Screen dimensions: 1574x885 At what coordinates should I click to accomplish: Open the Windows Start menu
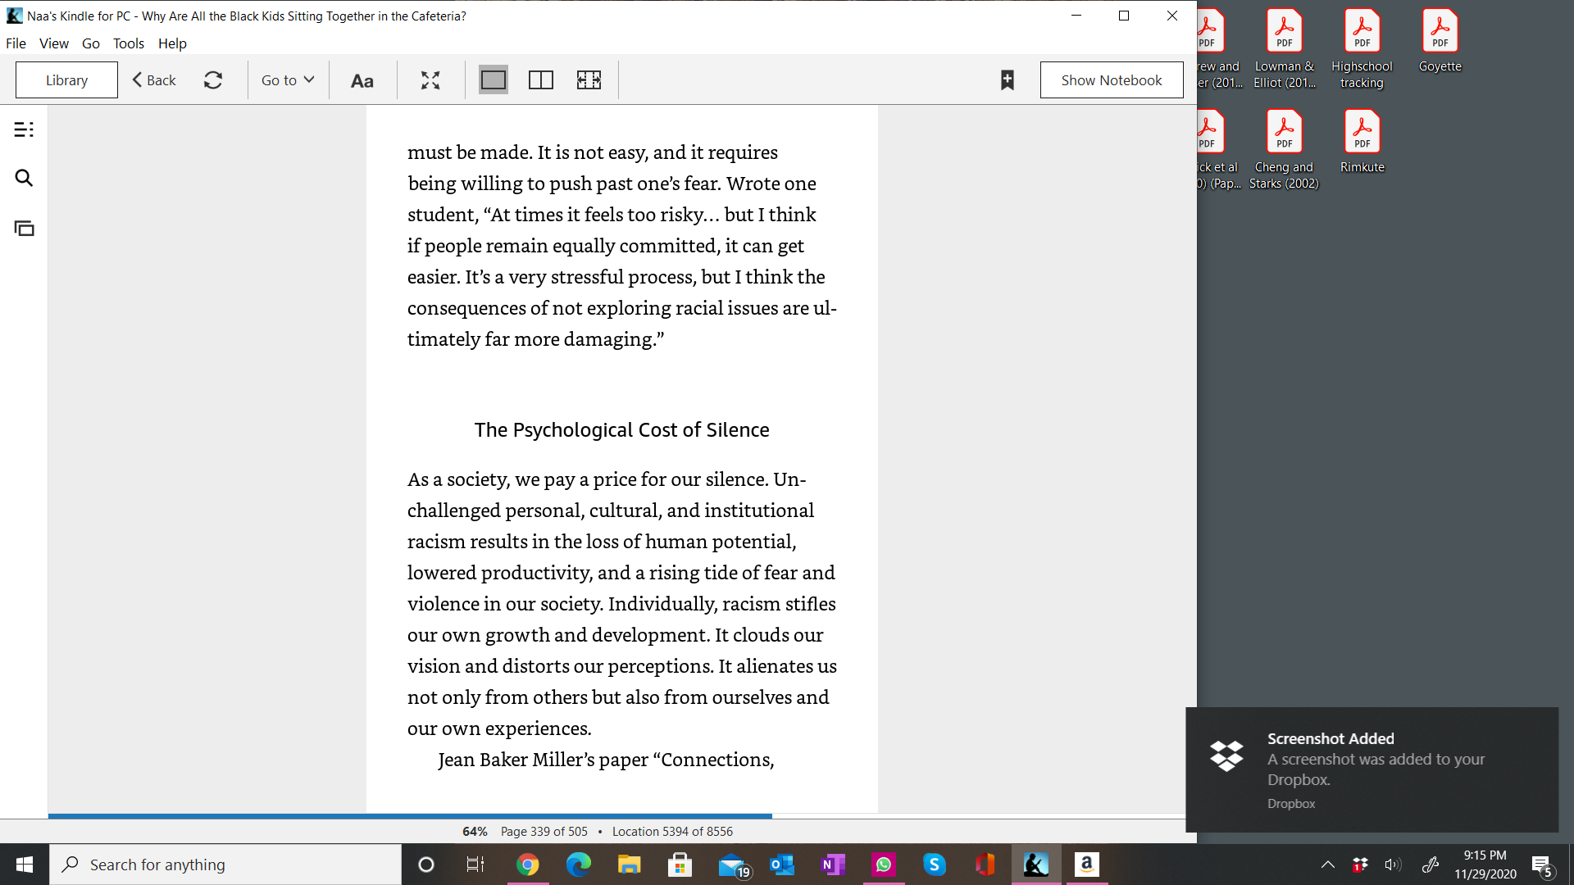pos(25,865)
